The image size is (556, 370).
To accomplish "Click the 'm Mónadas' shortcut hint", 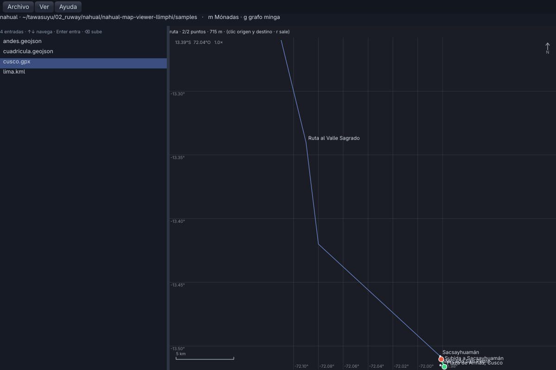I will click(223, 17).
